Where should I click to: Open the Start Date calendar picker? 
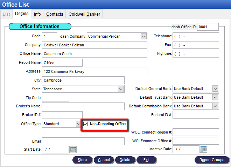click(x=73, y=150)
